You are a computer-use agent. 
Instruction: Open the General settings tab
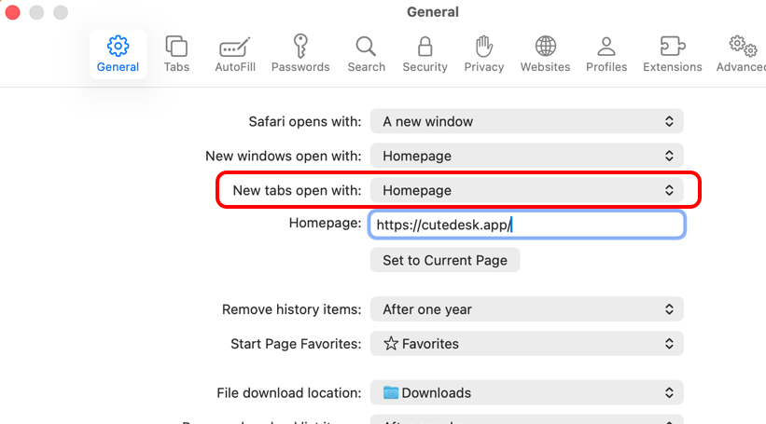pyautogui.click(x=118, y=54)
